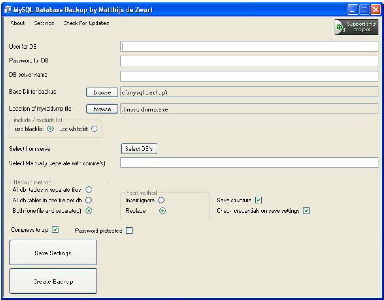Viewport: 384px width, 300px height.
Task: Click the Select Manually databases field
Action: click(249, 163)
